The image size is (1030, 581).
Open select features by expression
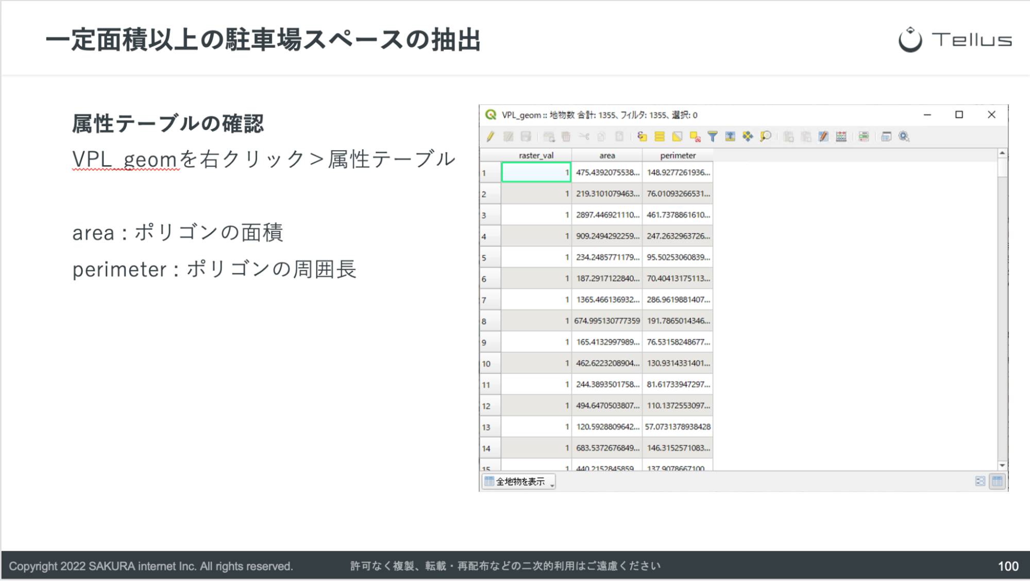(x=642, y=136)
